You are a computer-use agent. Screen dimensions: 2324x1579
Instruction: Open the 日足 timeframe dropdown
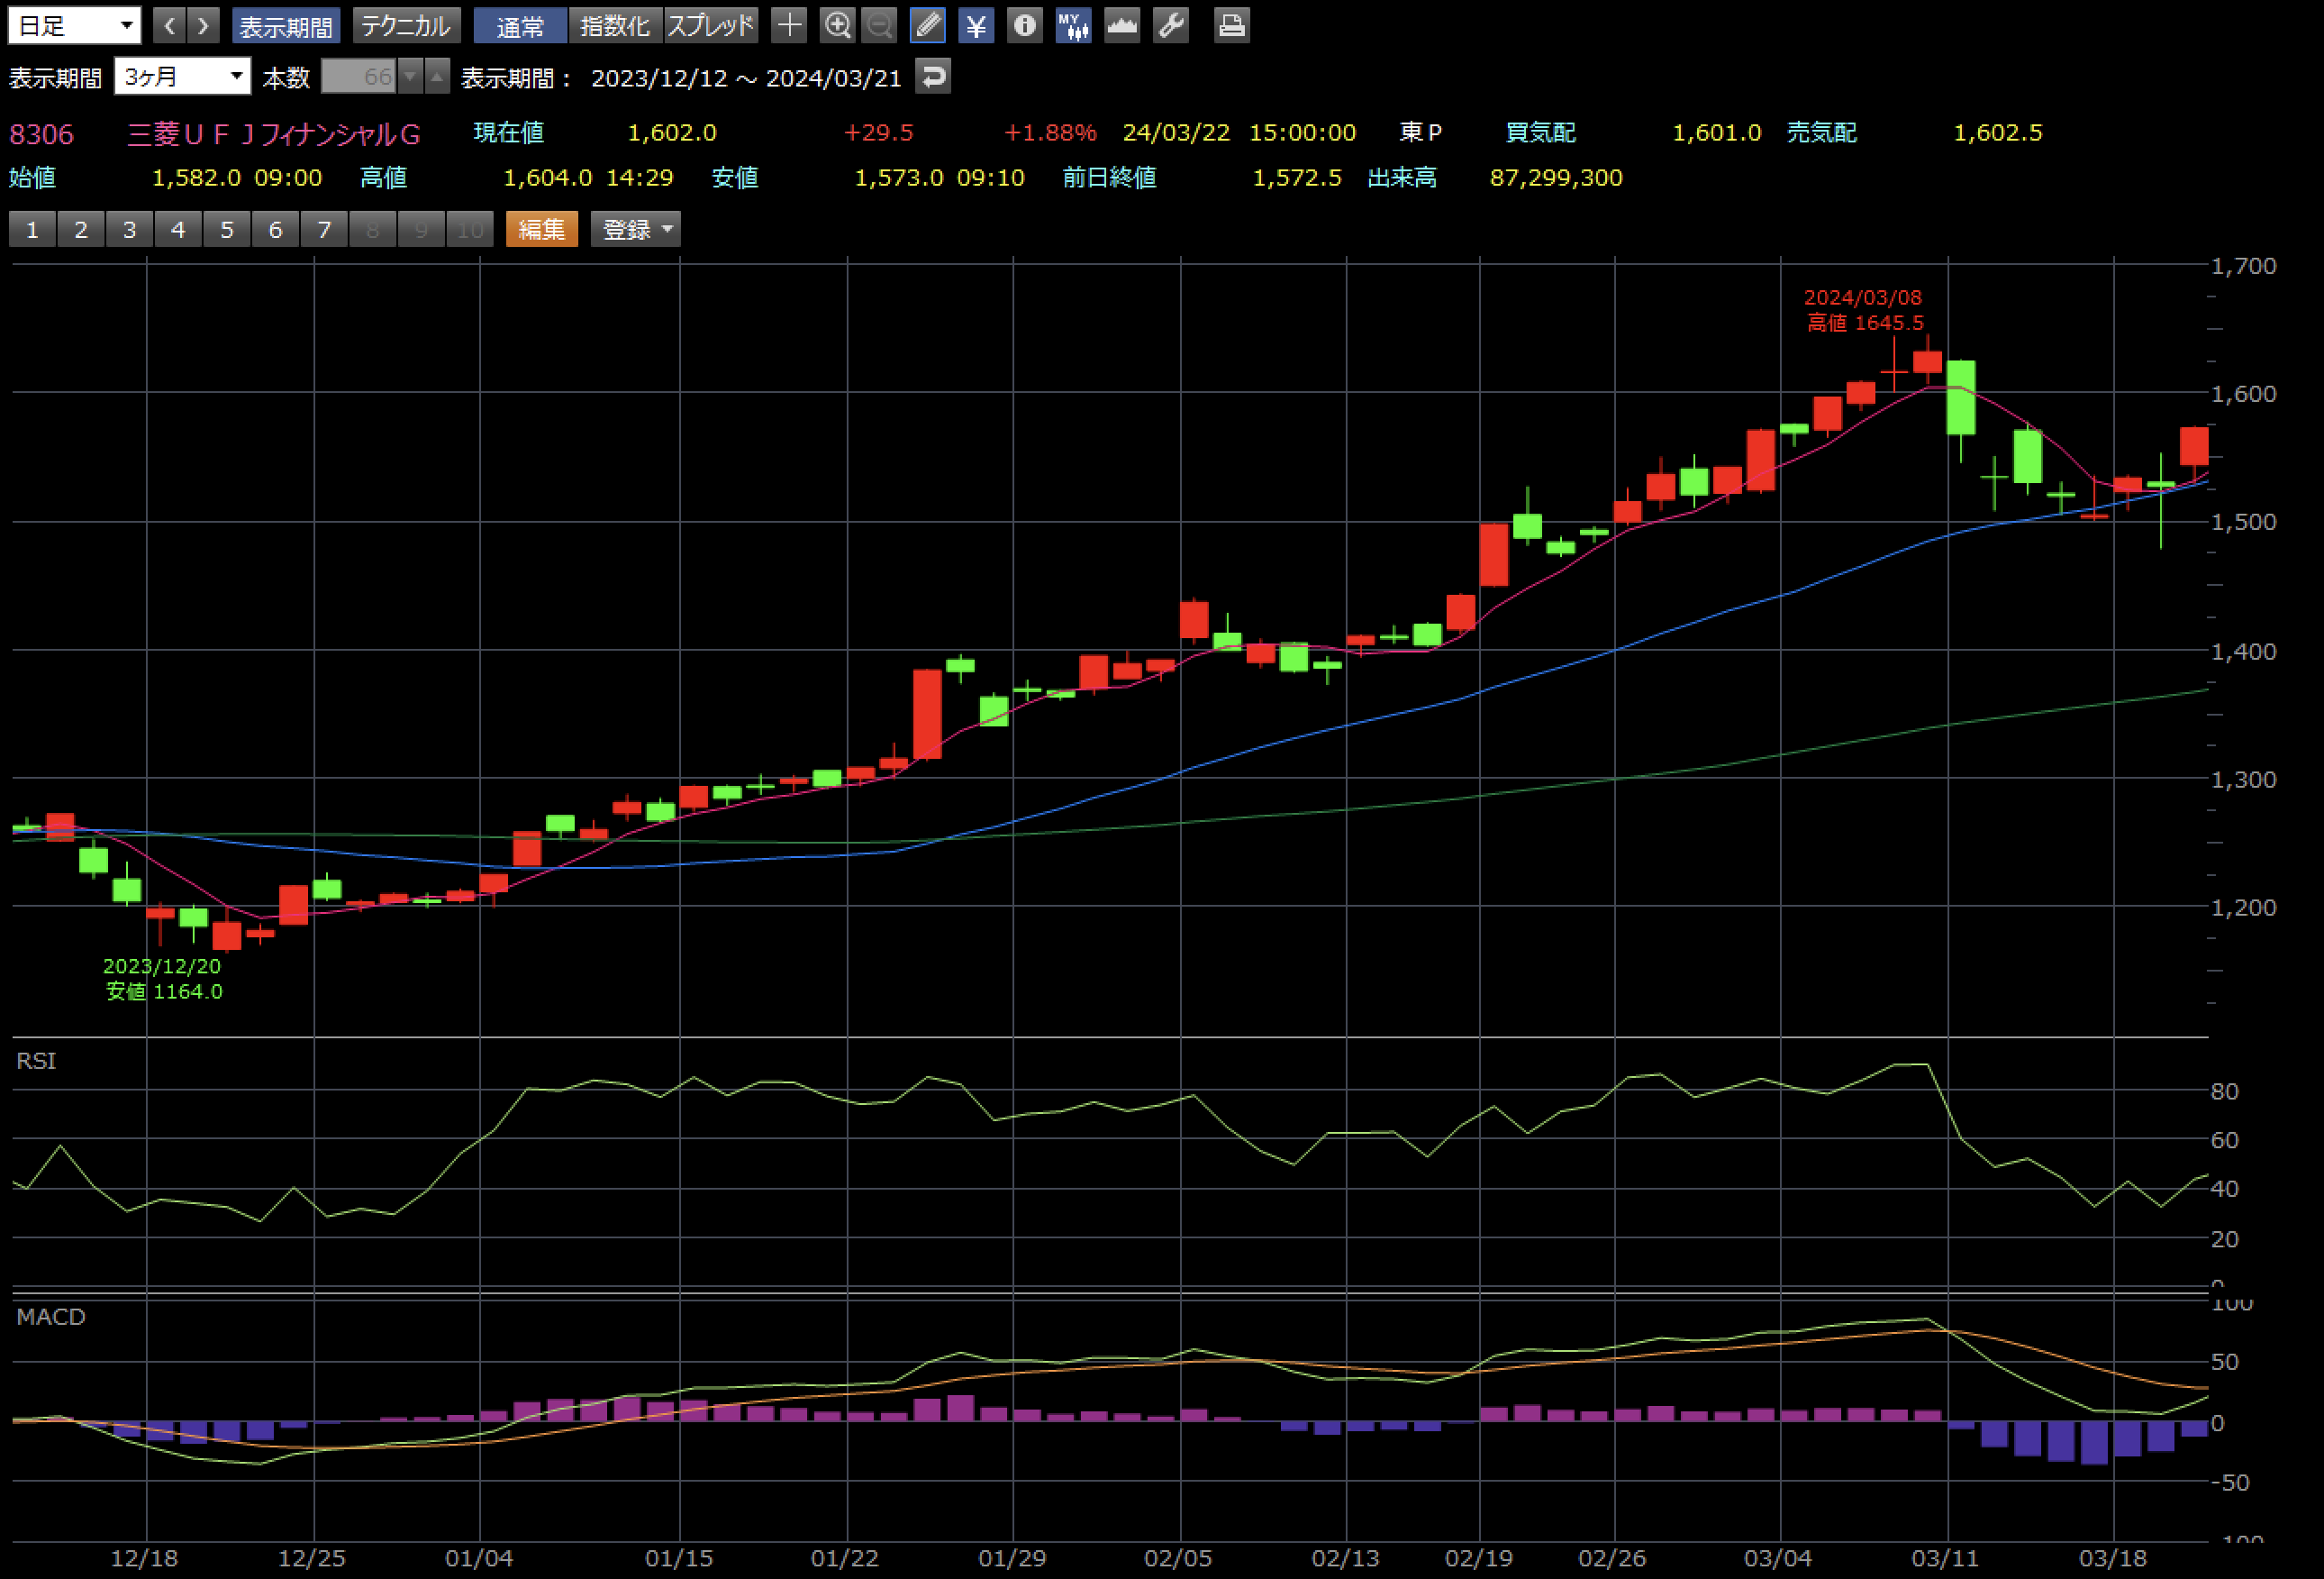coord(74,25)
